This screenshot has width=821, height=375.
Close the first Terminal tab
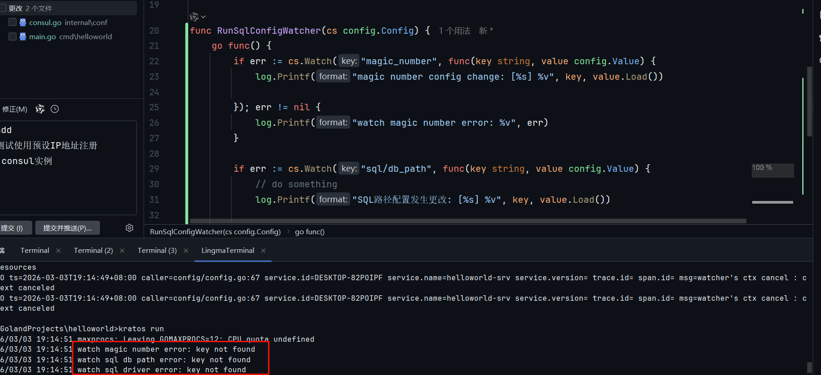point(58,251)
